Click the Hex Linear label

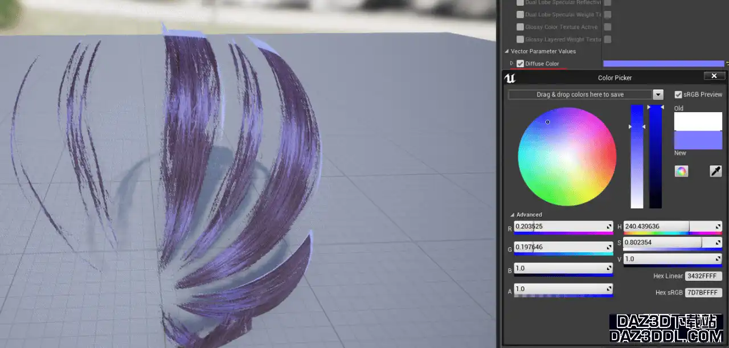[667, 276]
